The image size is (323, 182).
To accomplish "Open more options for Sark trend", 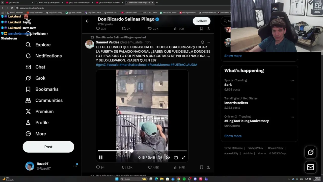I will pos(292,81).
